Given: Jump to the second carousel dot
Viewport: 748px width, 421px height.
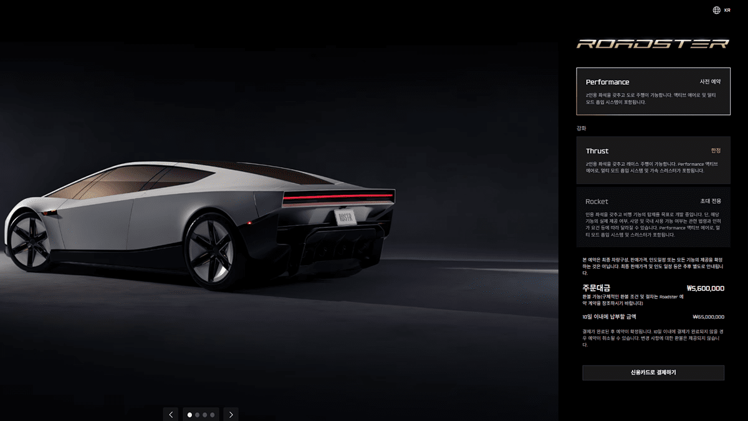Looking at the screenshot, I should [198, 414].
